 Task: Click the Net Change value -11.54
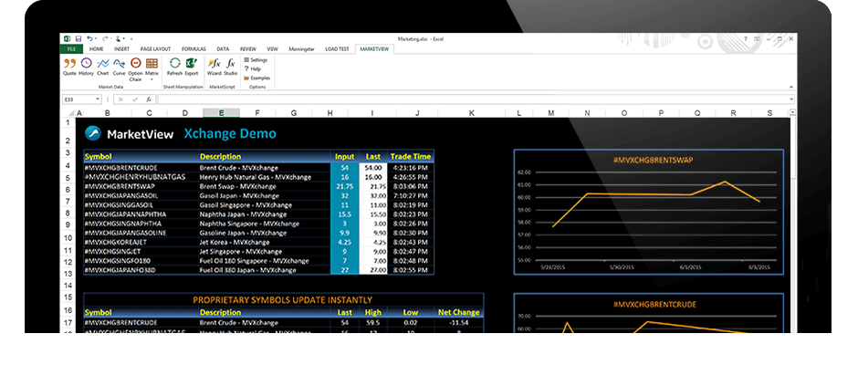pos(459,323)
